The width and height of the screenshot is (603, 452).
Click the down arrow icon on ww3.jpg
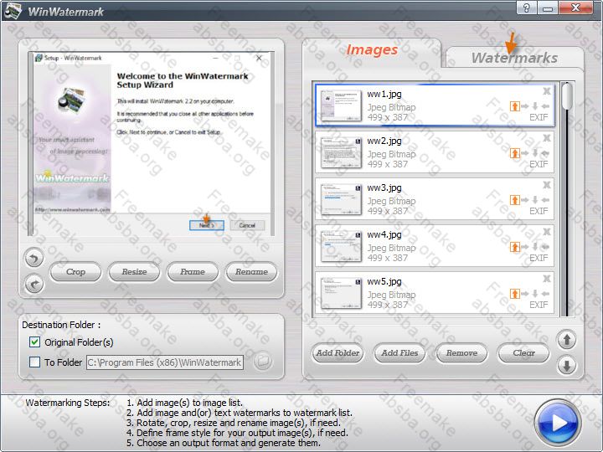click(x=535, y=200)
